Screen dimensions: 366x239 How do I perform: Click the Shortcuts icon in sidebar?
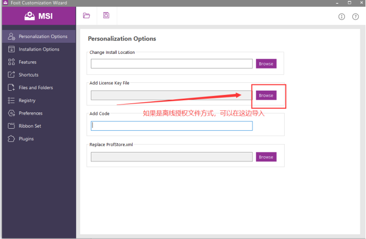11,74
